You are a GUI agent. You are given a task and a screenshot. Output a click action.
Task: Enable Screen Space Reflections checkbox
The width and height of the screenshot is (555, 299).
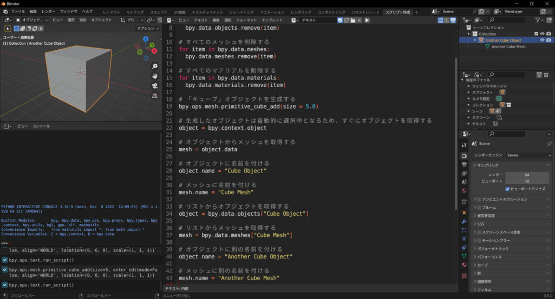(479, 232)
